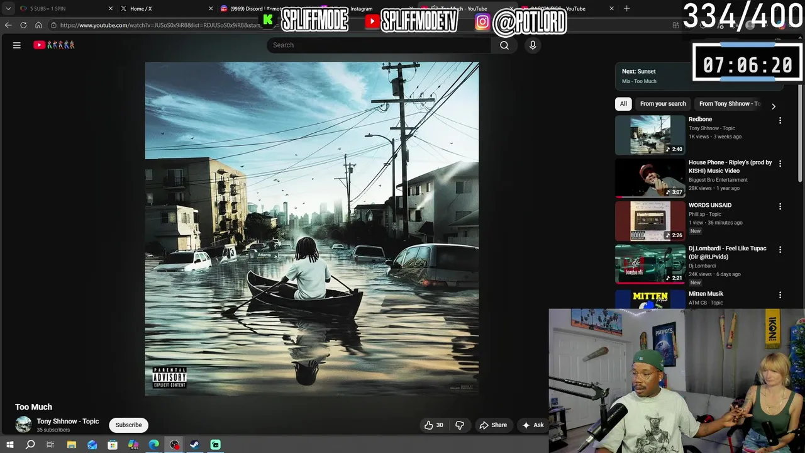The height and width of the screenshot is (453, 805).
Task: Select the All filter chip
Action: coord(623,104)
